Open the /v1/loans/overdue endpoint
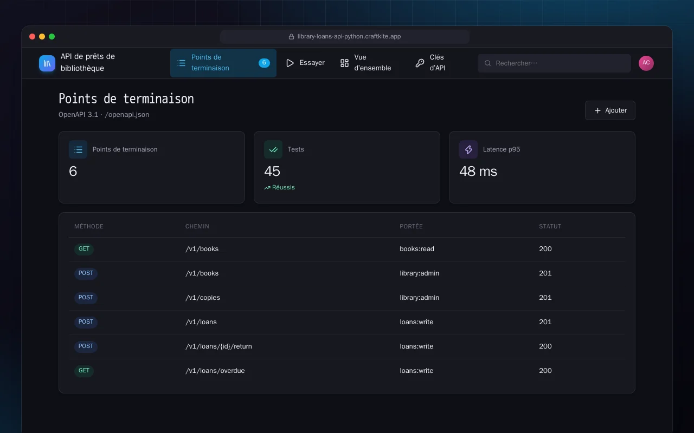Image resolution: width=694 pixels, height=433 pixels. (x=347, y=371)
